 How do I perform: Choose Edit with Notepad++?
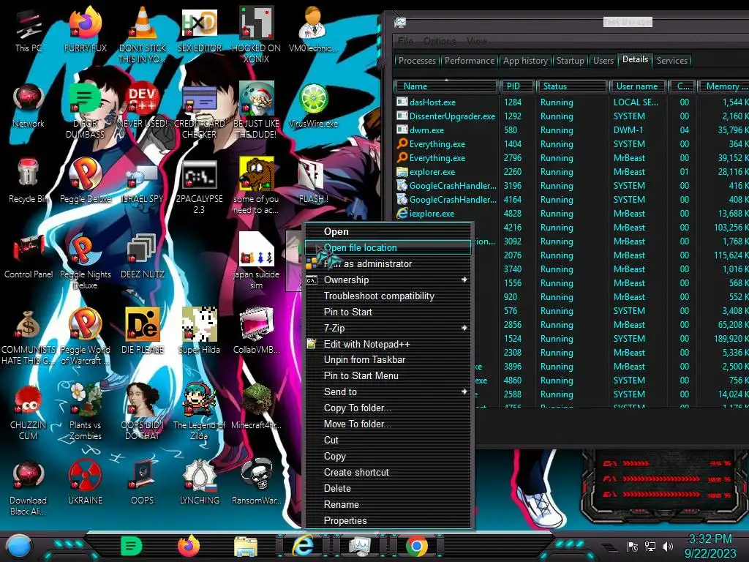388,344
